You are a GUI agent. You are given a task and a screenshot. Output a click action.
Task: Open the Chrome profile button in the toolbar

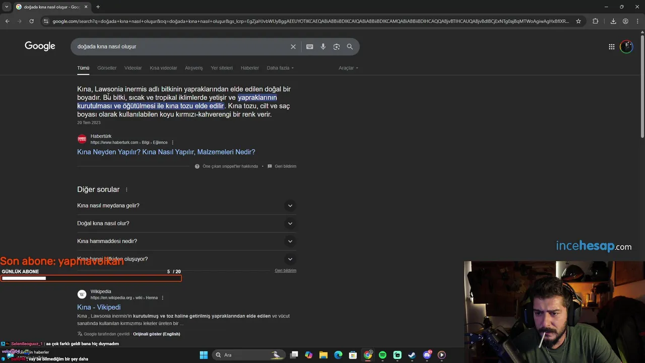click(625, 21)
